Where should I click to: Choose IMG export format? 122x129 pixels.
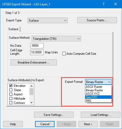(98, 101)
